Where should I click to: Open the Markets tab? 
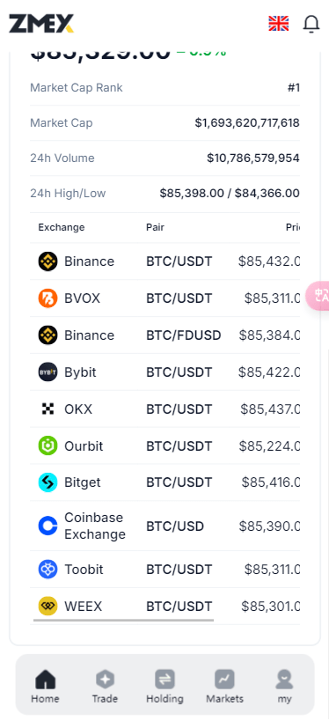(224, 687)
